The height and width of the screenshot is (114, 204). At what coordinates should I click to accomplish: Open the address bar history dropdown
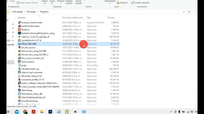tap(184, 12)
